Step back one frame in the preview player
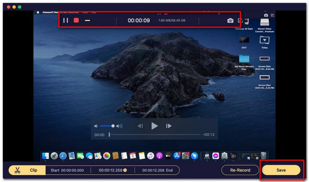This screenshot has height=182, width=309. click(140, 126)
